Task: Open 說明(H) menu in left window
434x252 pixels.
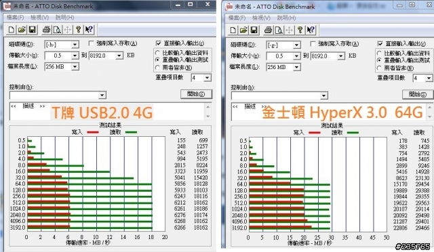Action: [64, 18]
